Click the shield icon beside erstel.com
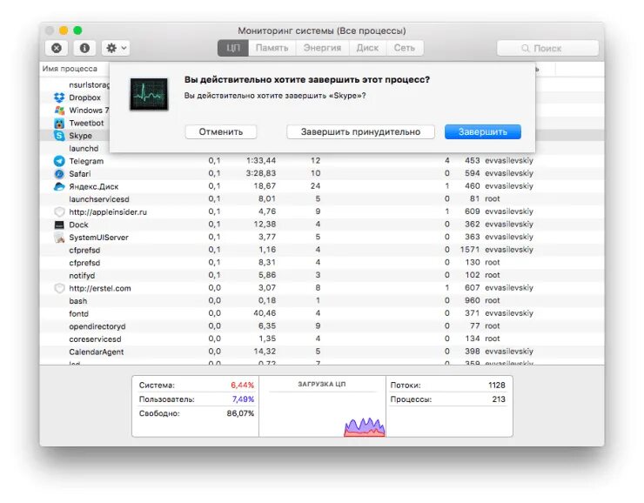Screen dimensions: 644x503 [x=59, y=288]
